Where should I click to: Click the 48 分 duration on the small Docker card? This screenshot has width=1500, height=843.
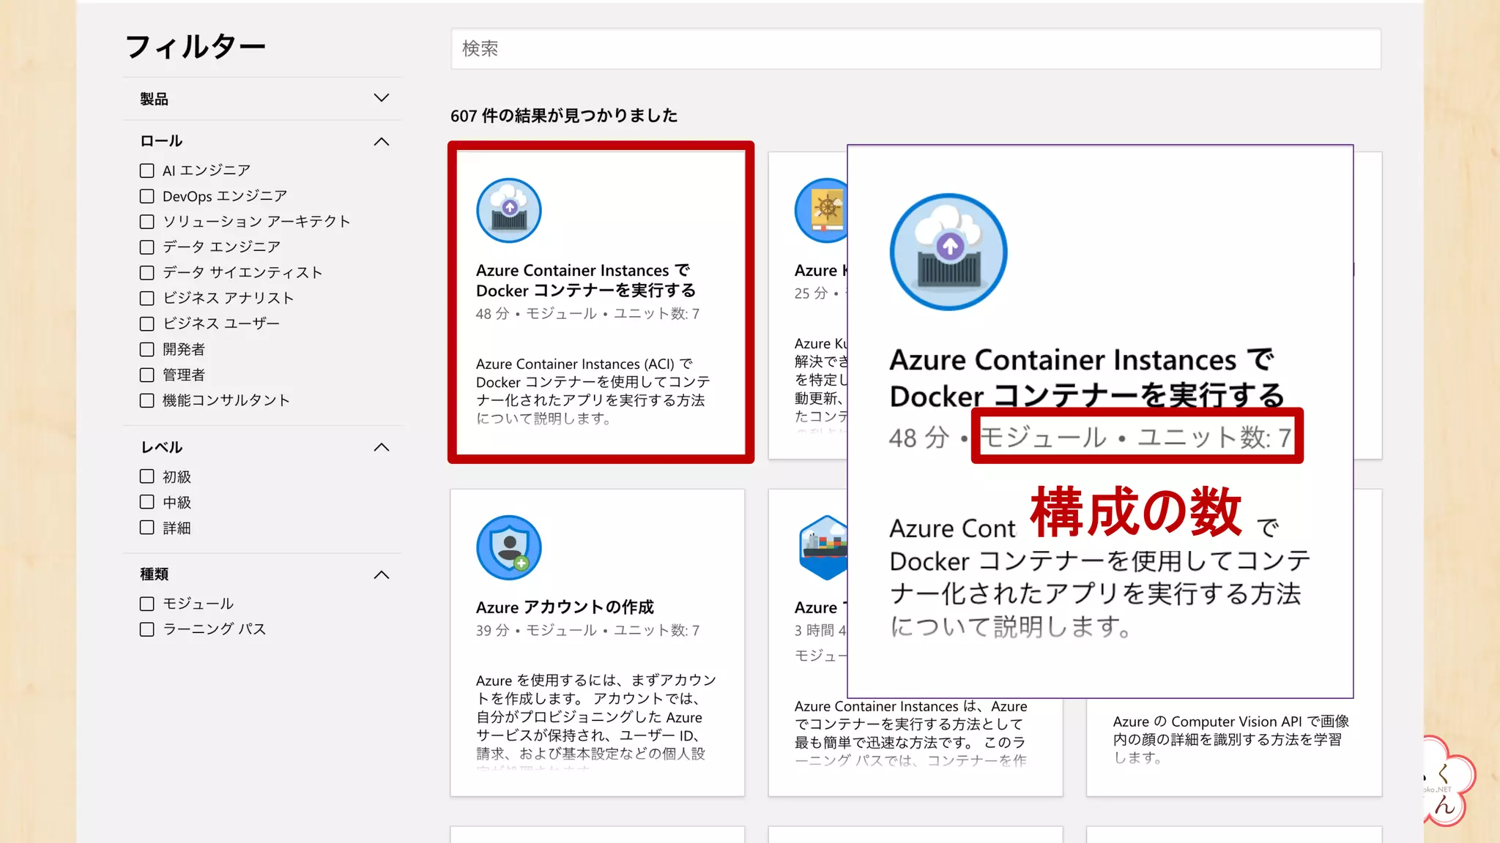[x=492, y=314]
